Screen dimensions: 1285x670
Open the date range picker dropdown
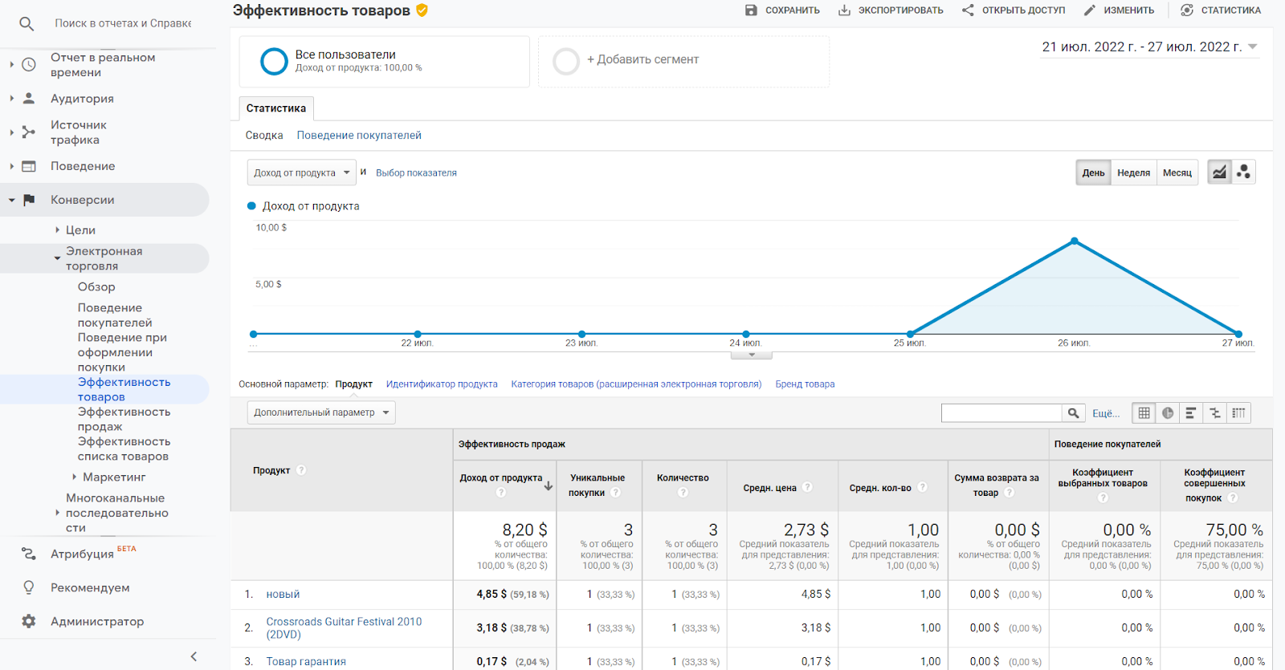click(1149, 47)
